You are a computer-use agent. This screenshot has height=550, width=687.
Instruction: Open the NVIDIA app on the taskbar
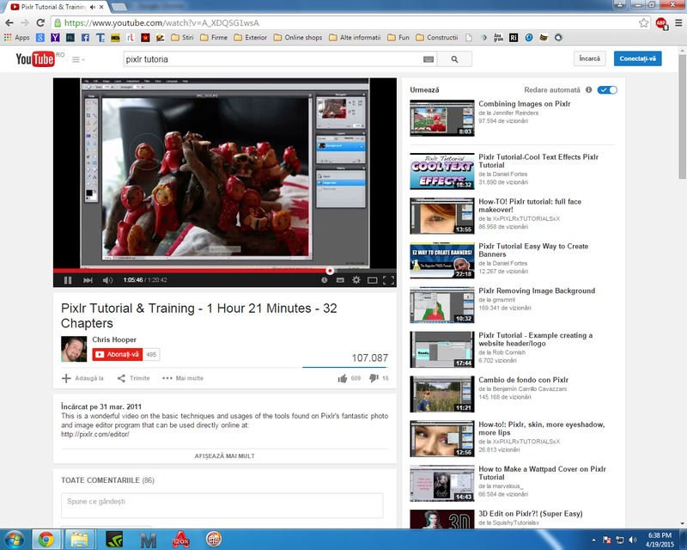click(114, 540)
